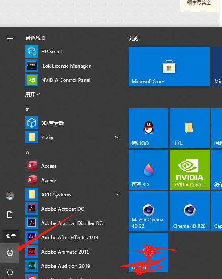The width and height of the screenshot is (222, 279).
Task: Open the Cinema 4D R20 tile
Action: [190, 211]
